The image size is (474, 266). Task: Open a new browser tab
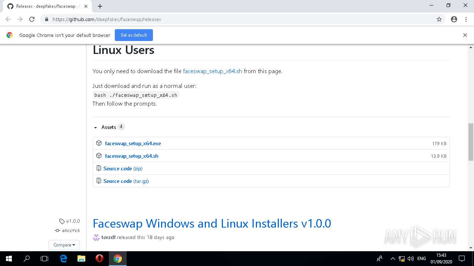pyautogui.click(x=100, y=6)
